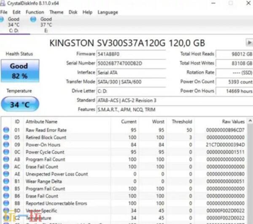Click the status orb for Wear Range Delta
The width and height of the screenshot is (253, 224).
point(6,181)
